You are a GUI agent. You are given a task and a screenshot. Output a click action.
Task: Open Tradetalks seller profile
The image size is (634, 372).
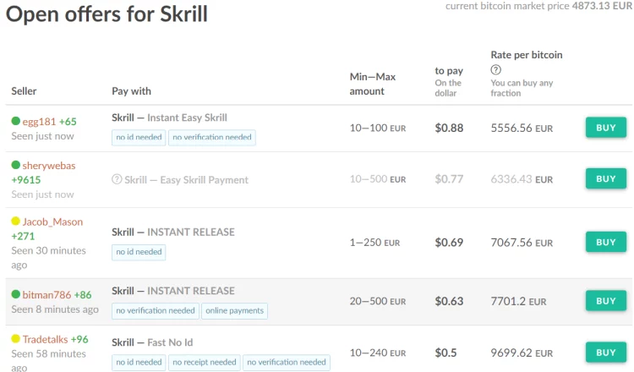coord(46,339)
